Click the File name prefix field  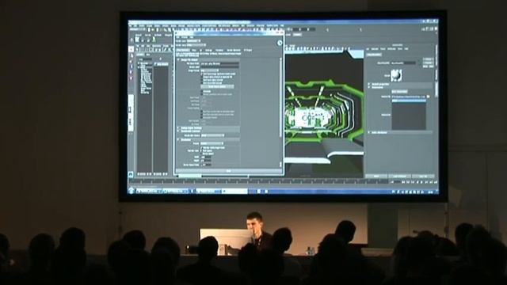click(220, 64)
